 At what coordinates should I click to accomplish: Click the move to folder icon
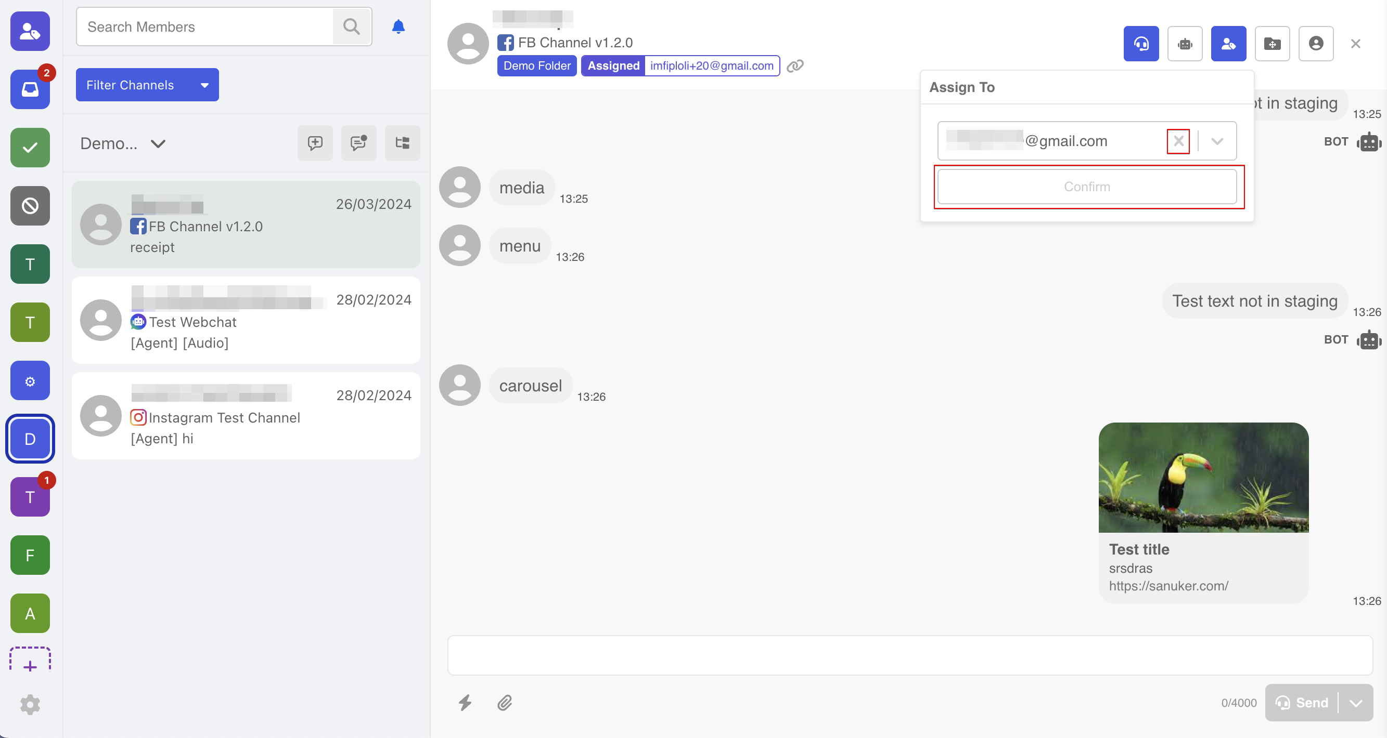coord(1272,44)
